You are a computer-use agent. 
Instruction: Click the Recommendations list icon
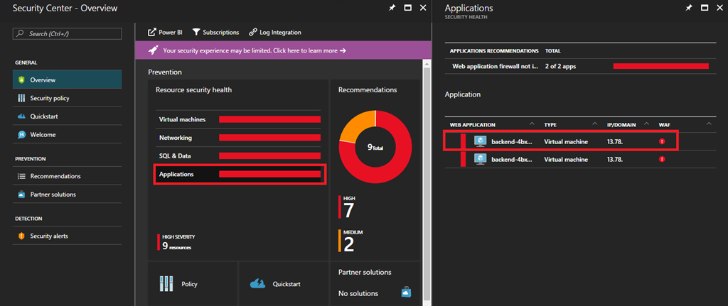(21, 176)
